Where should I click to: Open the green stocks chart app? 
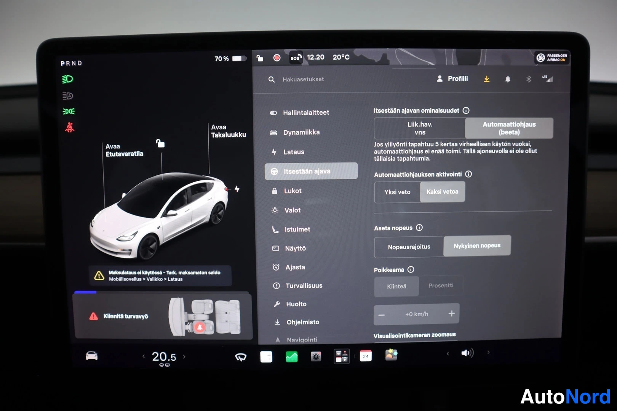(292, 357)
